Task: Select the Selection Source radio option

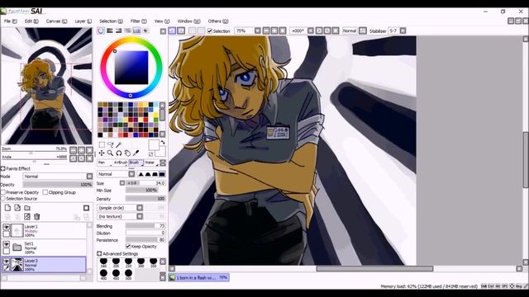Action: (3, 199)
